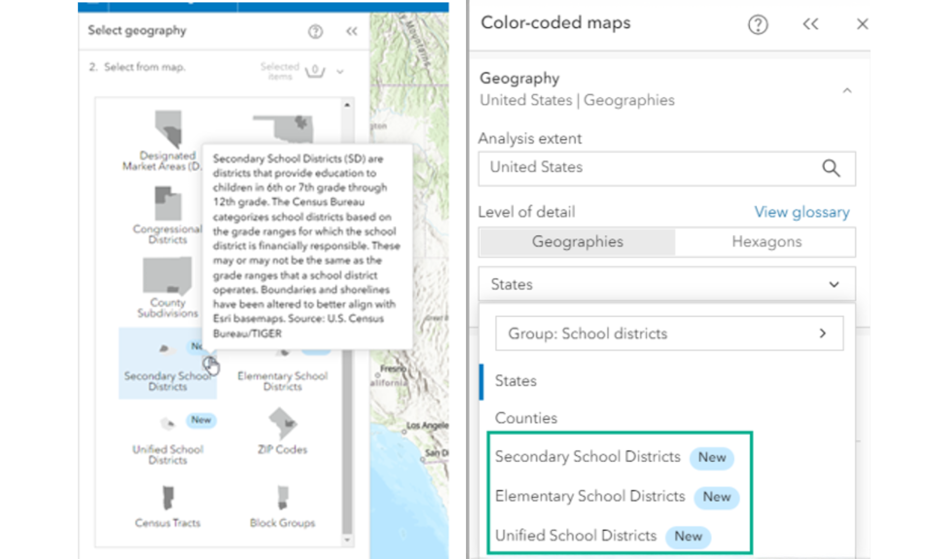Image resolution: width=932 pixels, height=559 pixels.
Task: Select Secondary School Districts from list
Action: [588, 457]
